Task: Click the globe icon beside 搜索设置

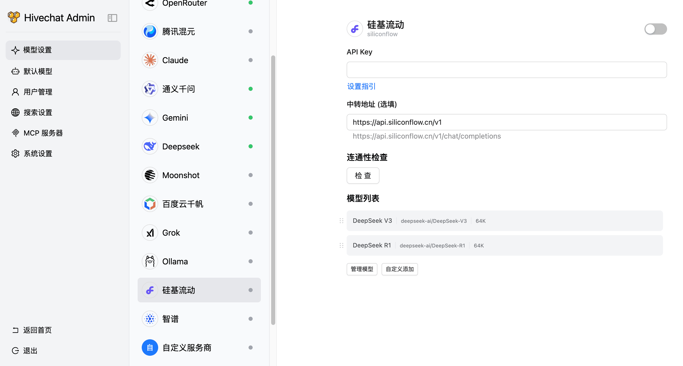Action: click(15, 112)
